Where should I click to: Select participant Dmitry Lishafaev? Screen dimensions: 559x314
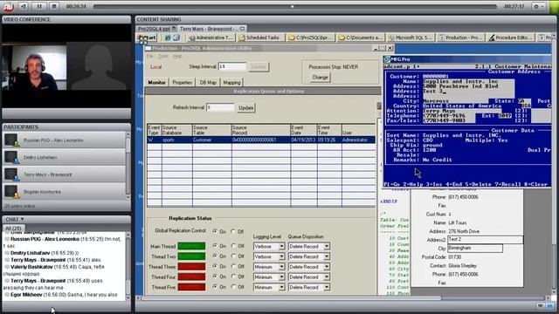[x=64, y=157]
